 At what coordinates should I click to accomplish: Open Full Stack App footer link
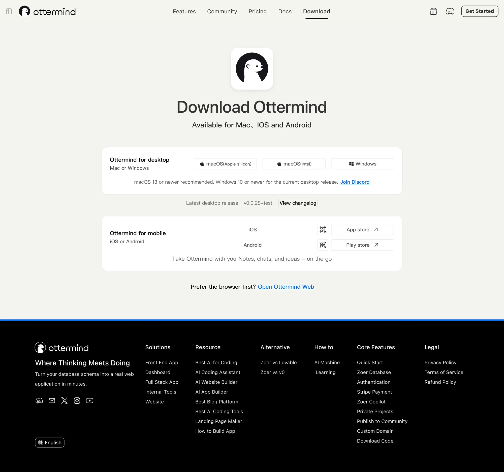pyautogui.click(x=162, y=382)
